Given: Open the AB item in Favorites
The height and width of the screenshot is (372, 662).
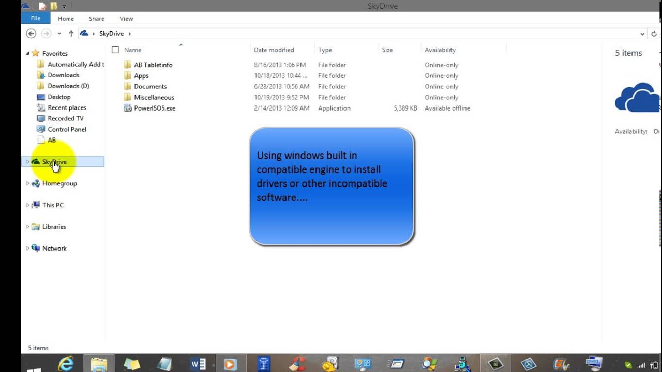Looking at the screenshot, I should coord(52,140).
